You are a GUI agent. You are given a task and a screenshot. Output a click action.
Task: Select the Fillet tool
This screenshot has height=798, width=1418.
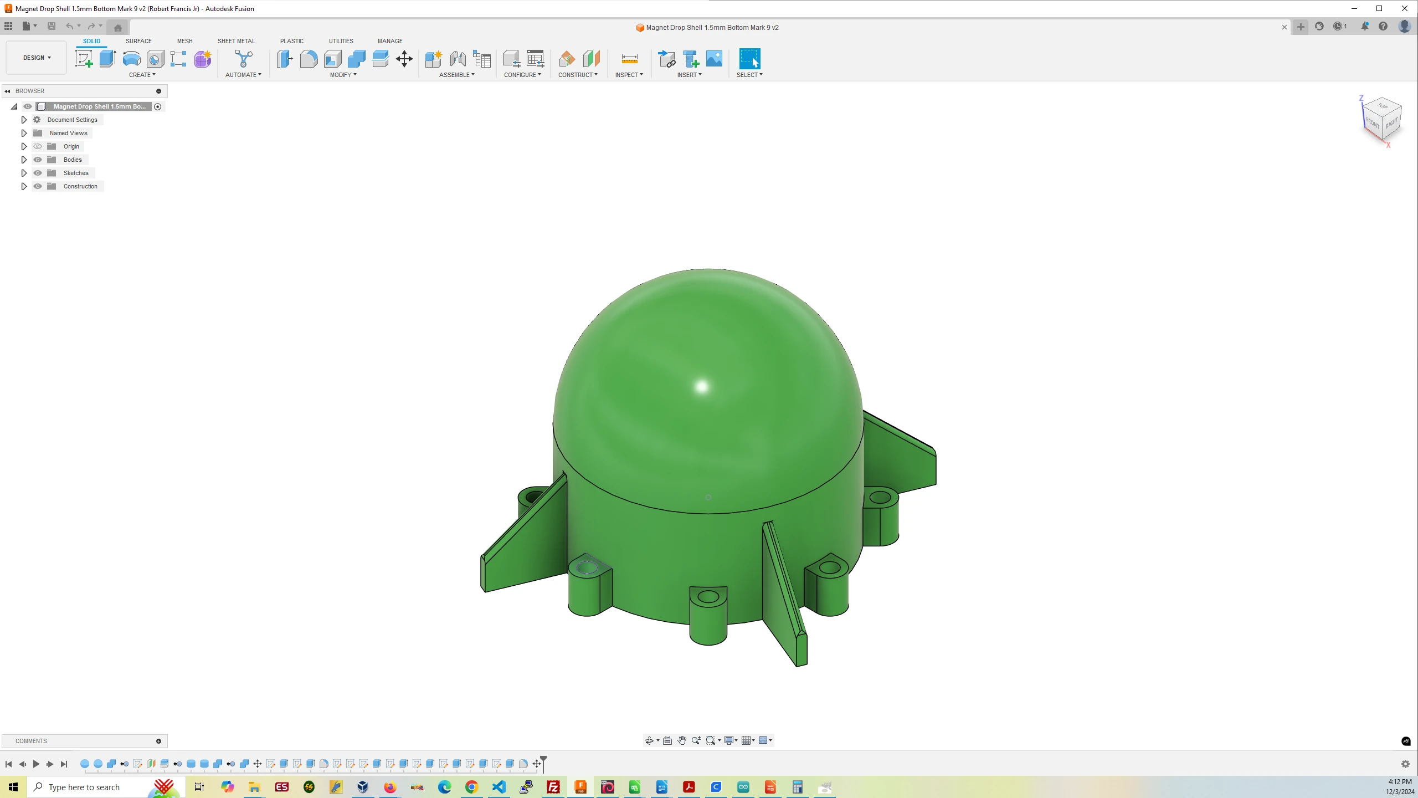tap(309, 58)
